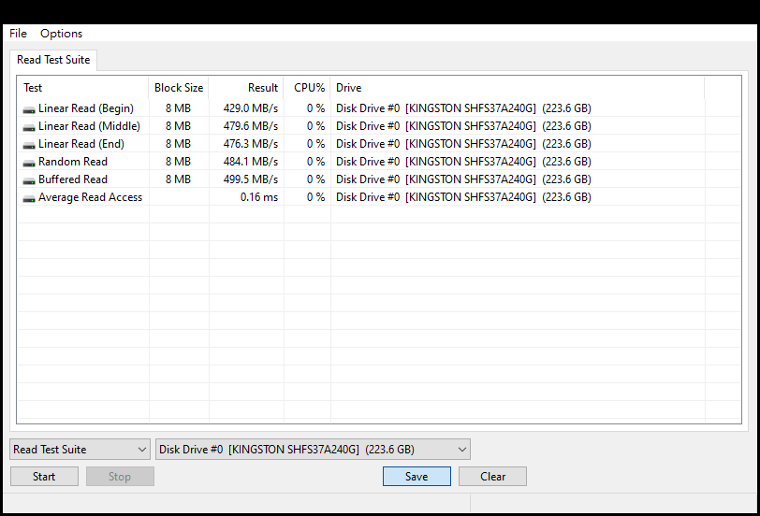The image size is (760, 516).
Task: Open the Disk Drive #0 selection dropdown
Action: (314, 450)
